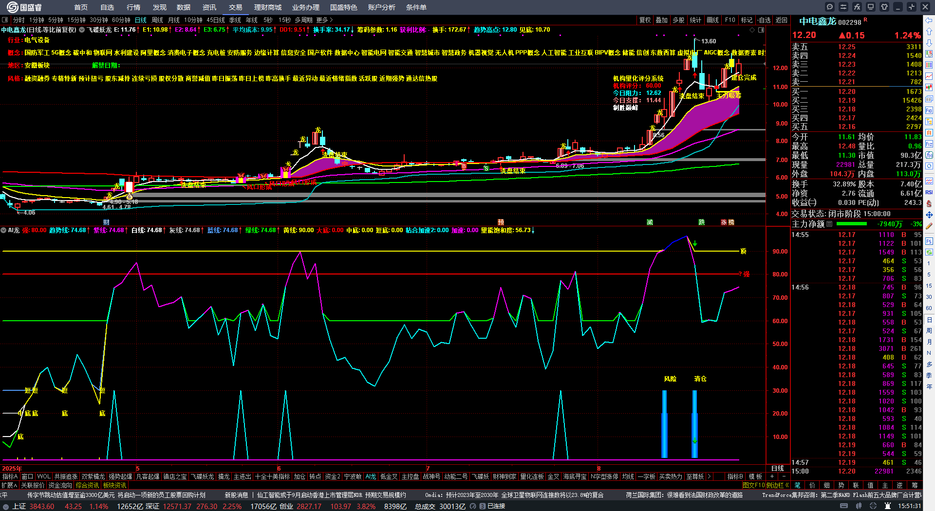This screenshot has height=511, width=935.
Task: Click the 叠加 overlay button
Action: coord(662,20)
